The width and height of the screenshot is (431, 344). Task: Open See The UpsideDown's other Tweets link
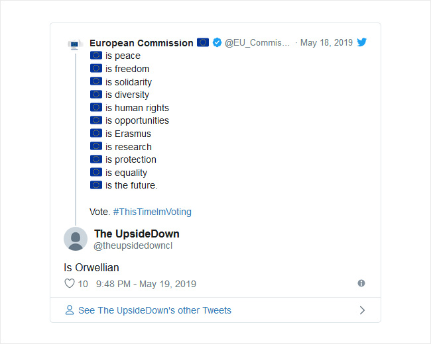pos(154,310)
